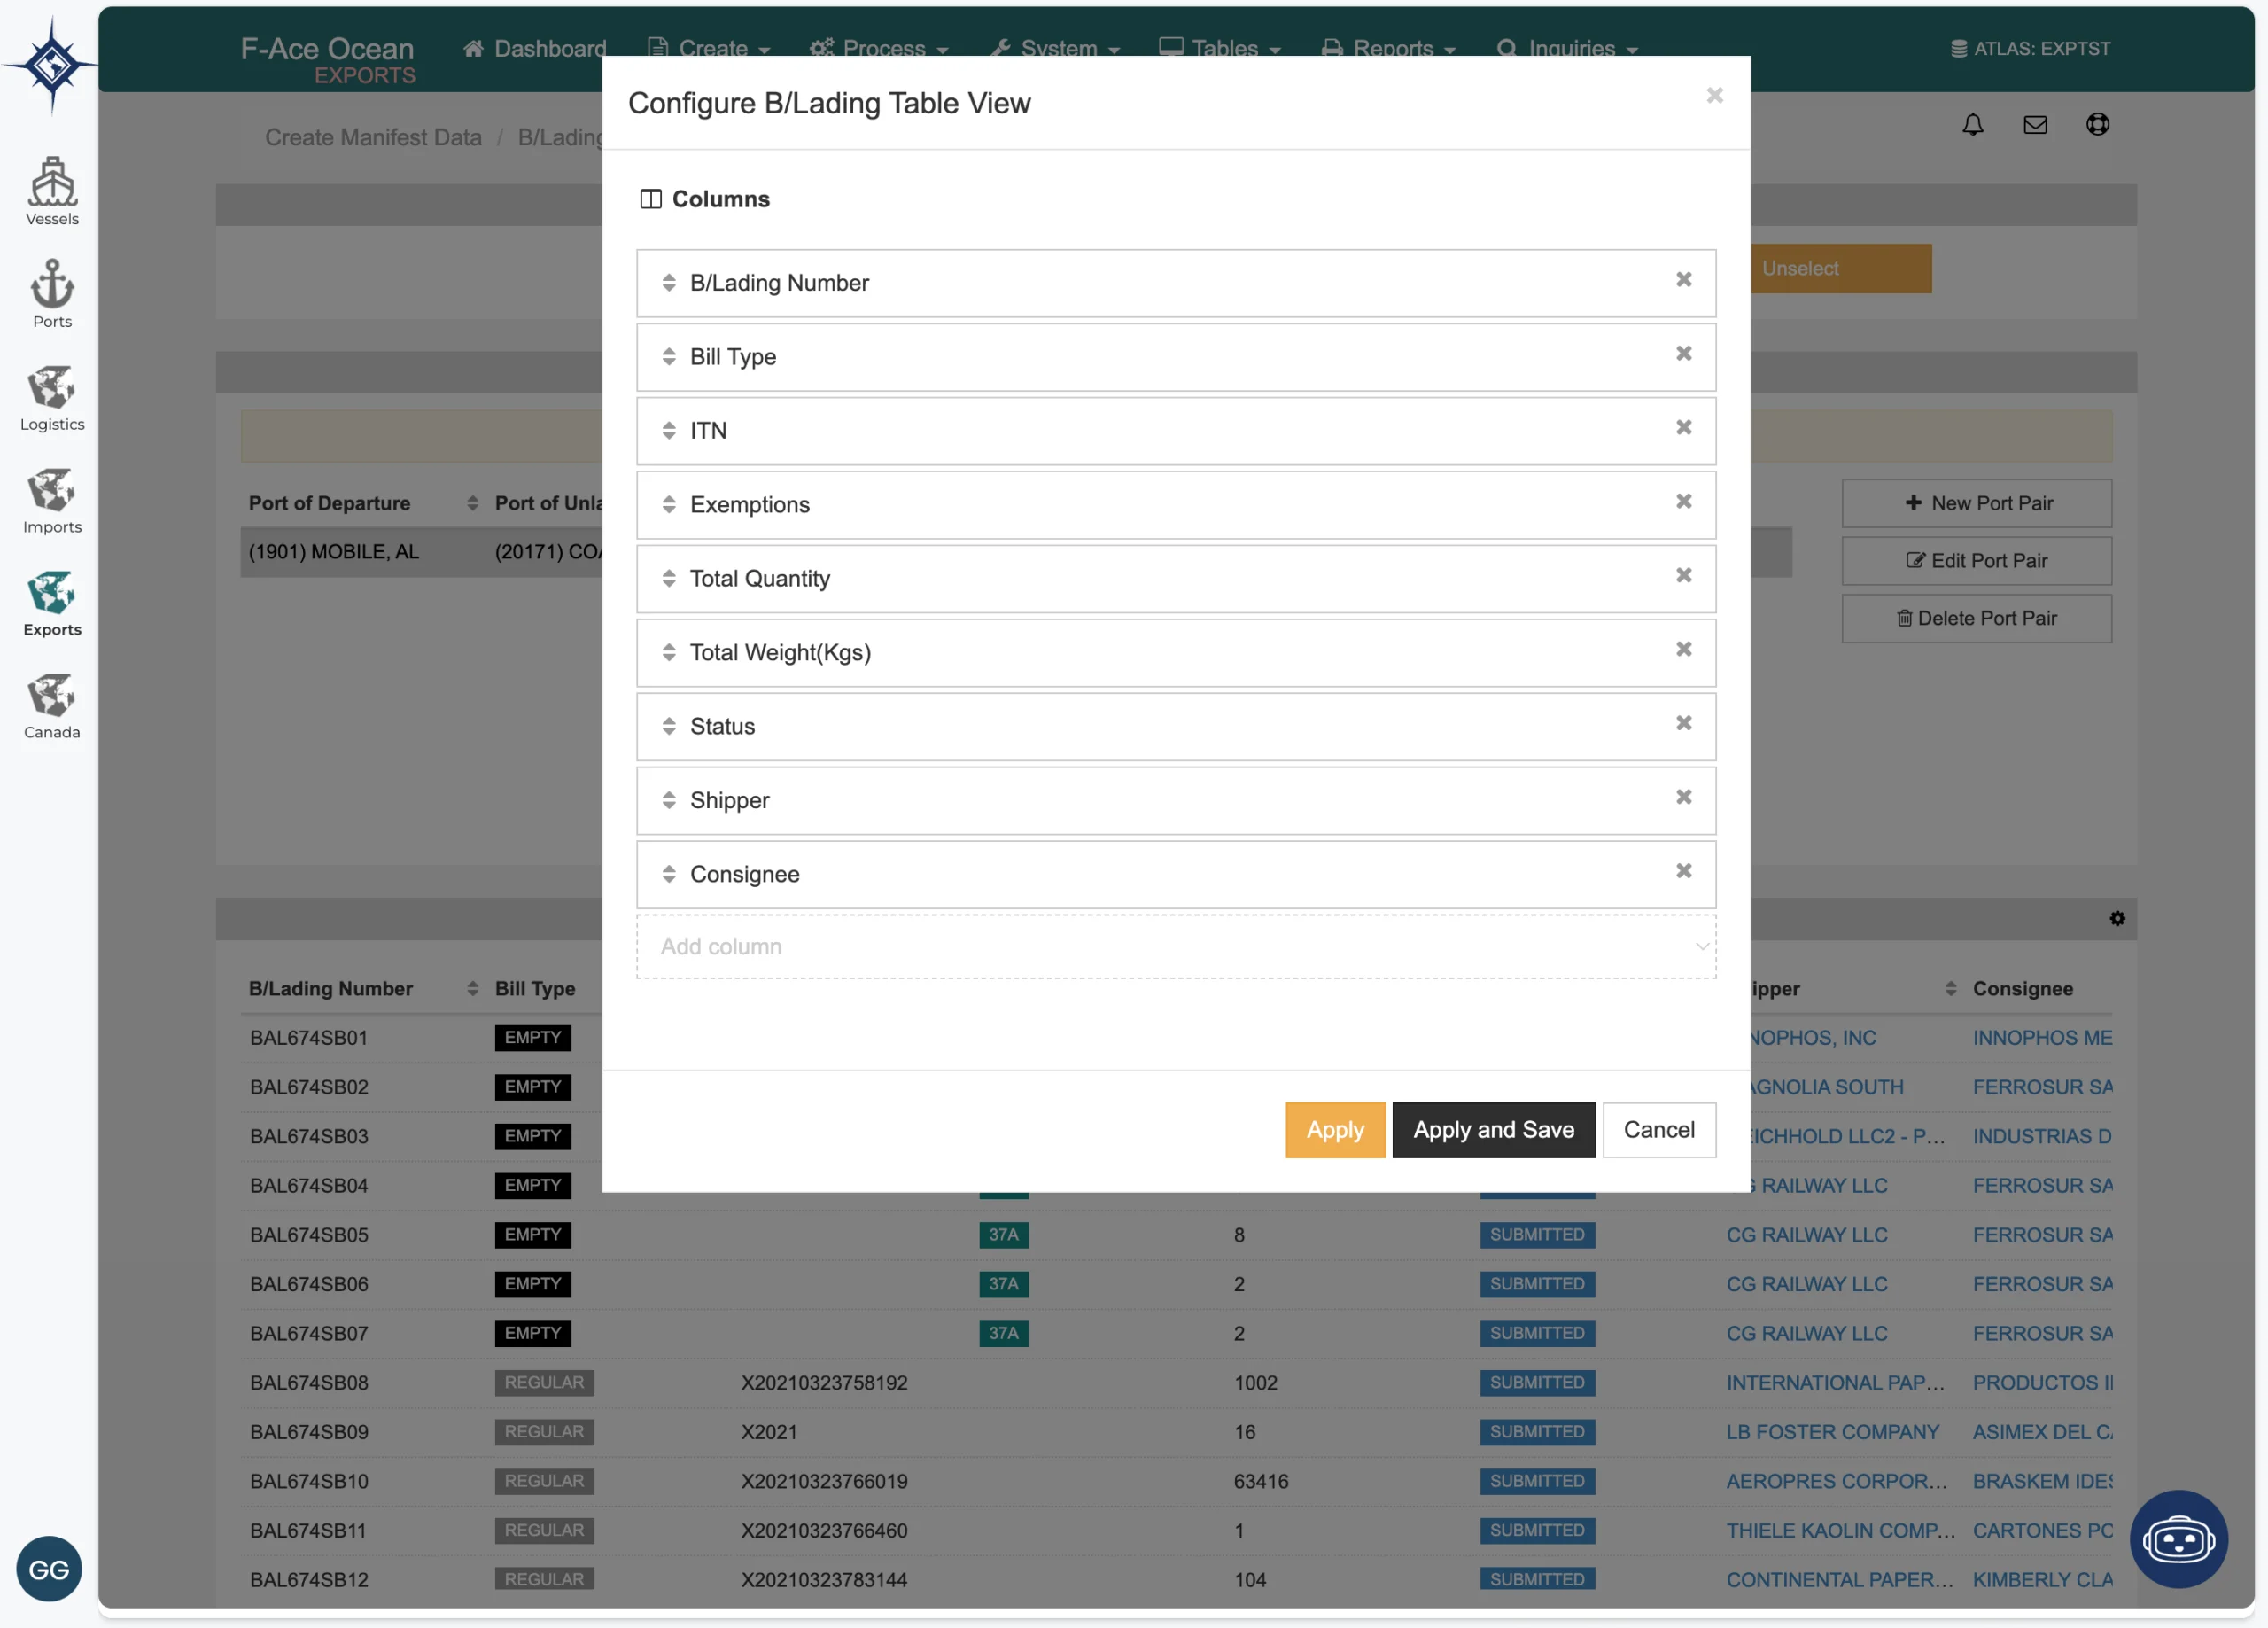Remove the Exemptions column

(1683, 502)
